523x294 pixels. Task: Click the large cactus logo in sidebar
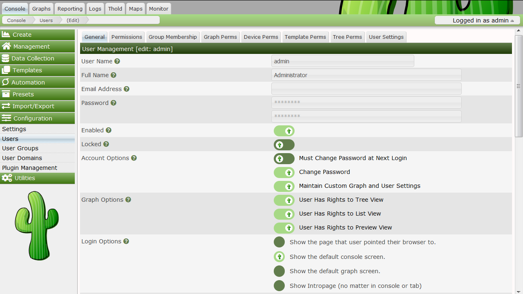point(37,225)
